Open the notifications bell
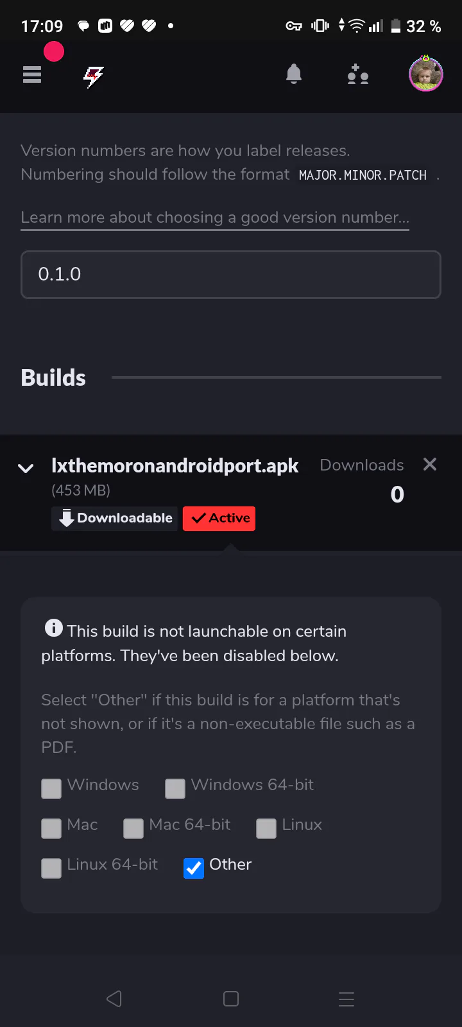Image resolution: width=462 pixels, height=1027 pixels. 294,74
